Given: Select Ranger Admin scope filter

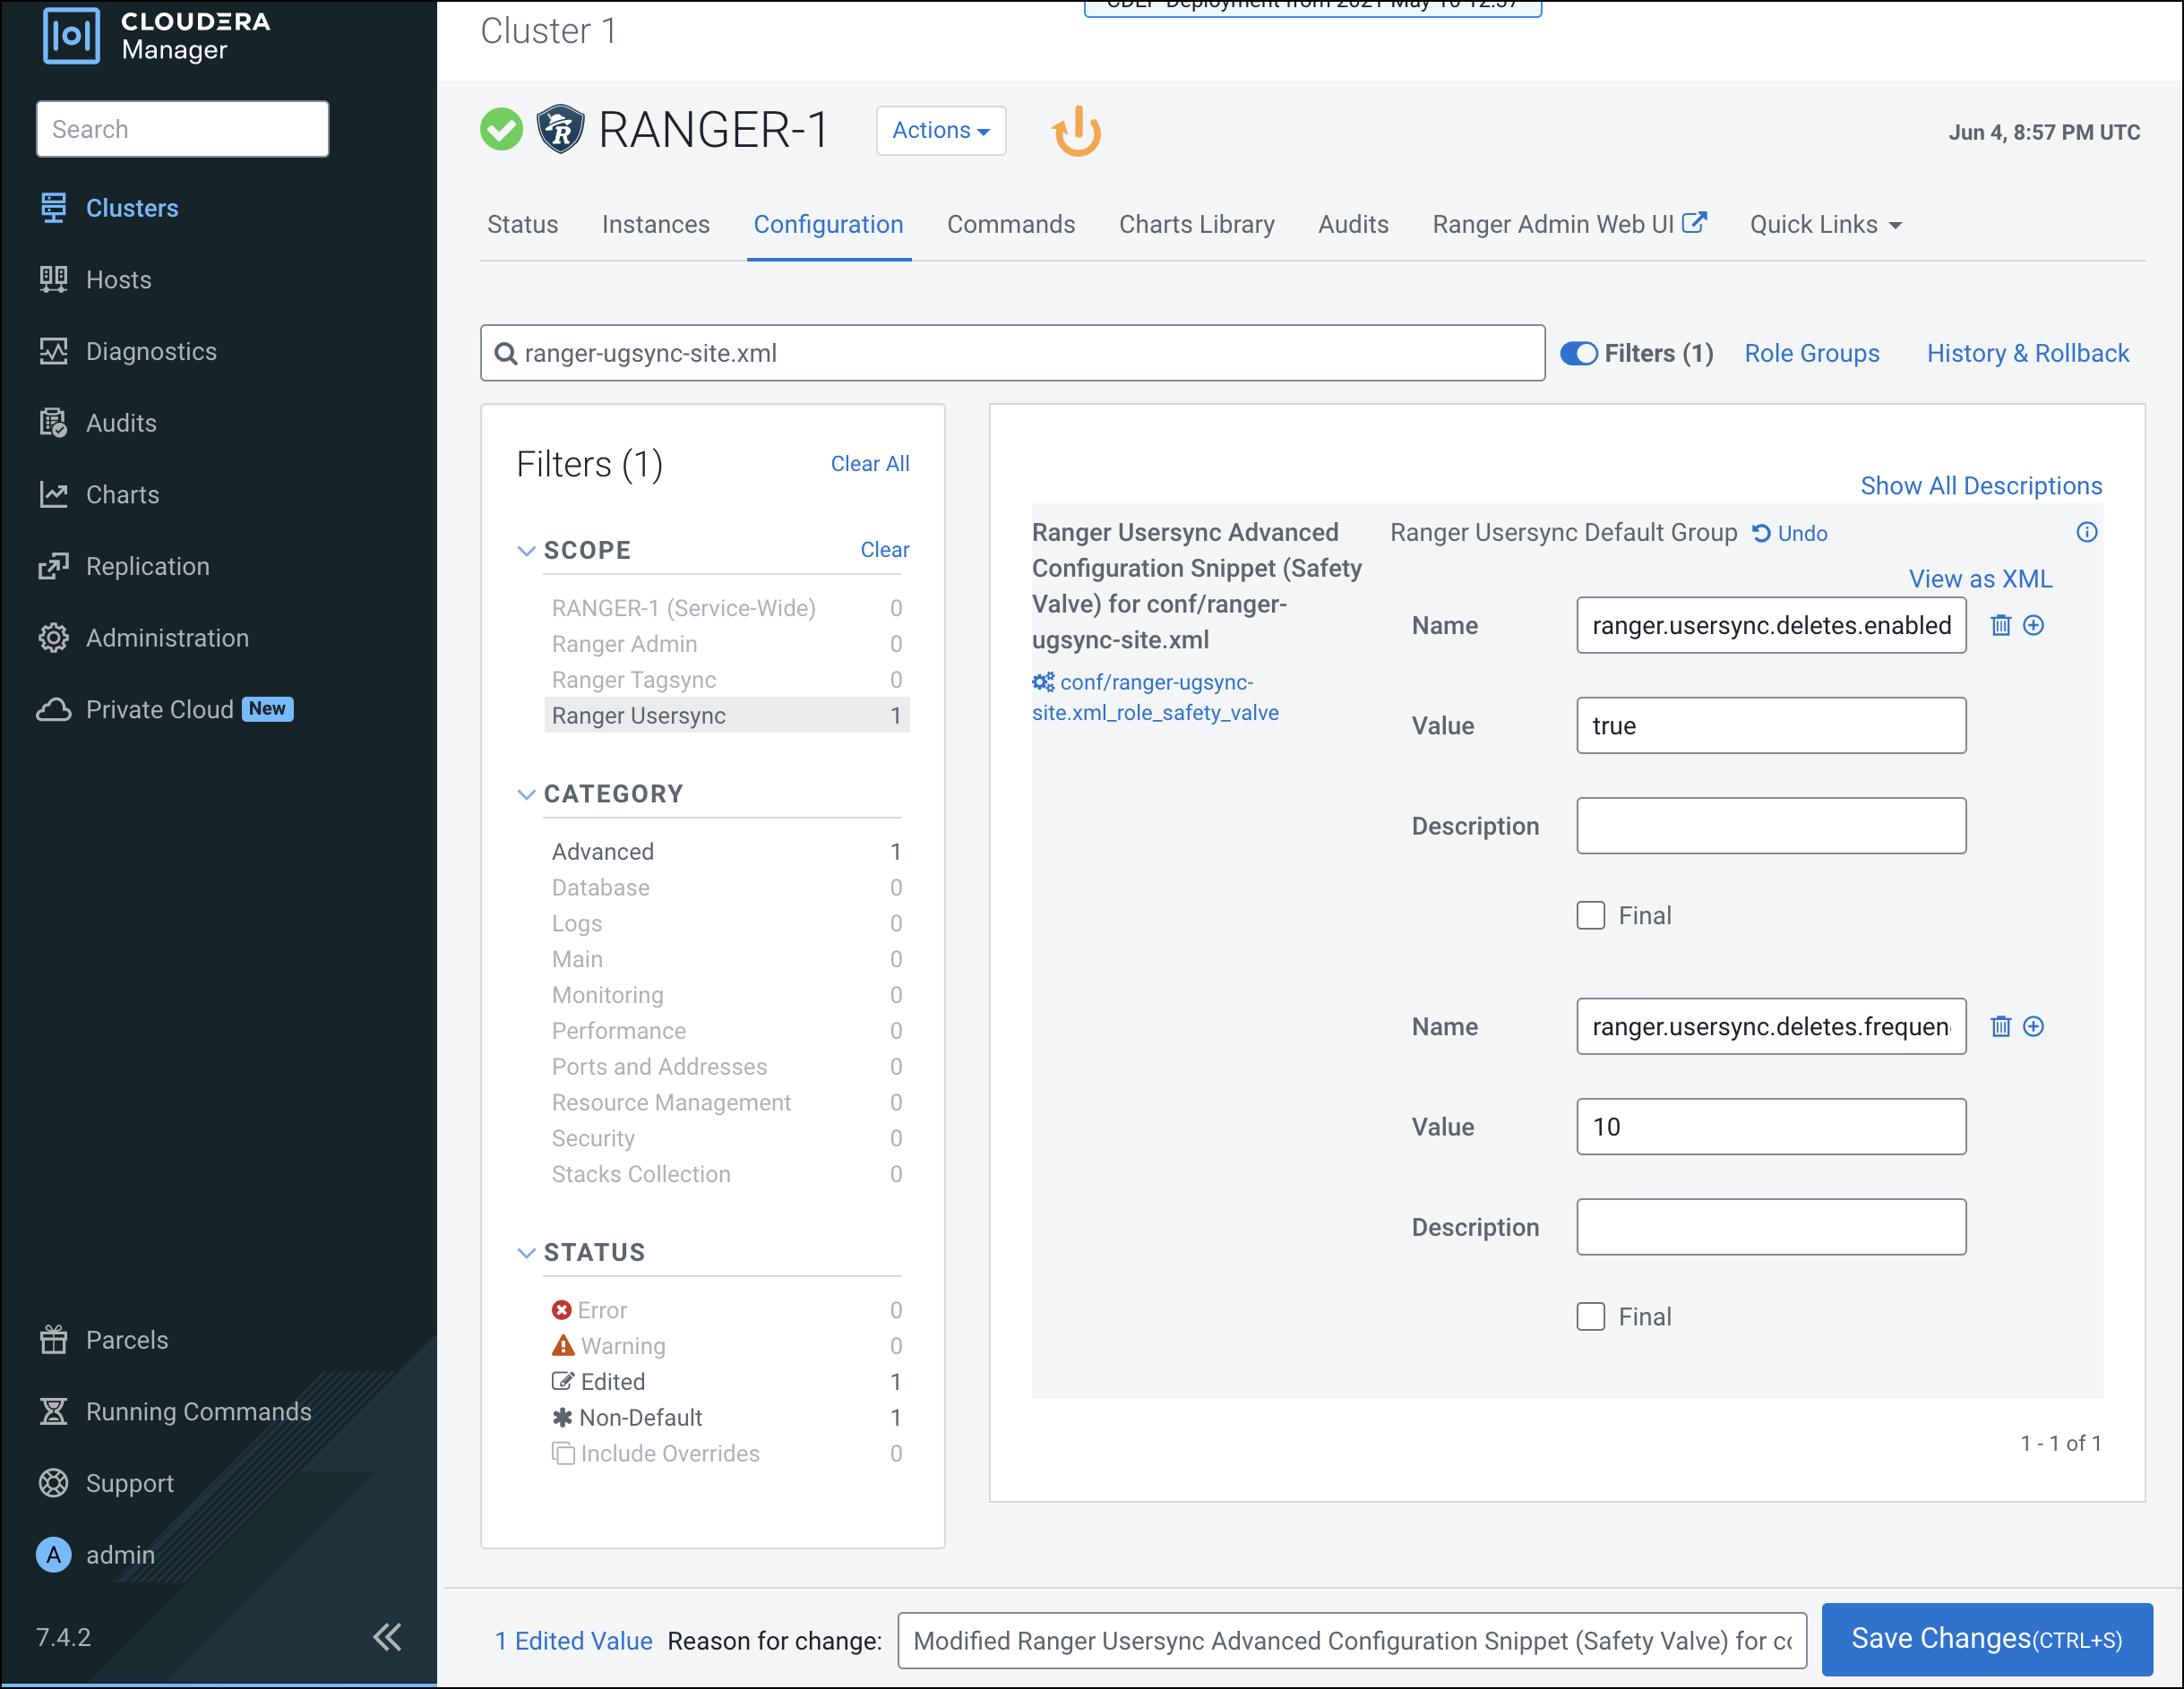Looking at the screenshot, I should tap(624, 644).
